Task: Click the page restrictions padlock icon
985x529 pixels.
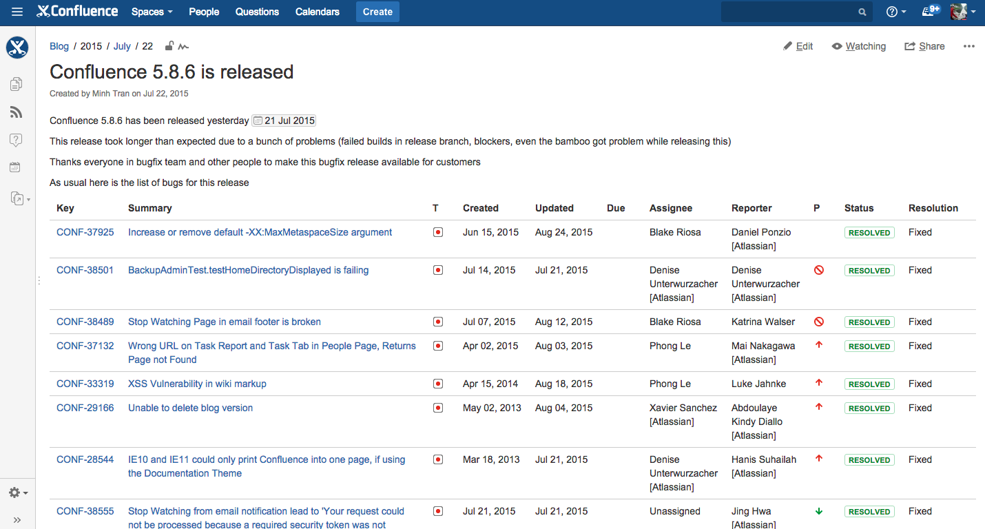Action: tap(169, 46)
